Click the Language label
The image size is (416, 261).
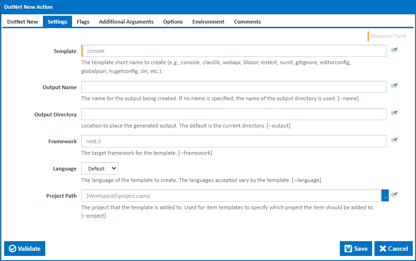tap(65, 169)
